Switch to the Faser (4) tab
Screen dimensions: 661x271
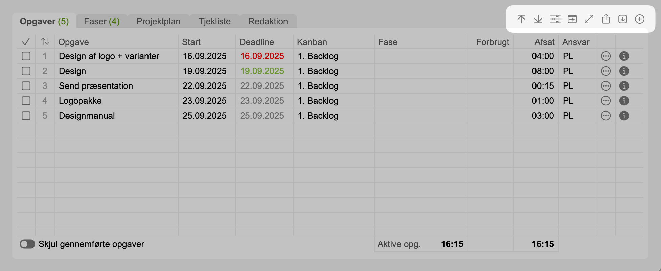click(101, 21)
